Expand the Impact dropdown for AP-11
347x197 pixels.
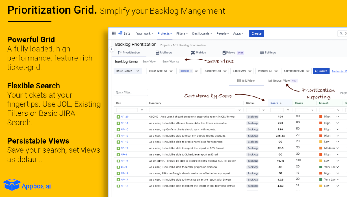pyautogui.click(x=337, y=148)
